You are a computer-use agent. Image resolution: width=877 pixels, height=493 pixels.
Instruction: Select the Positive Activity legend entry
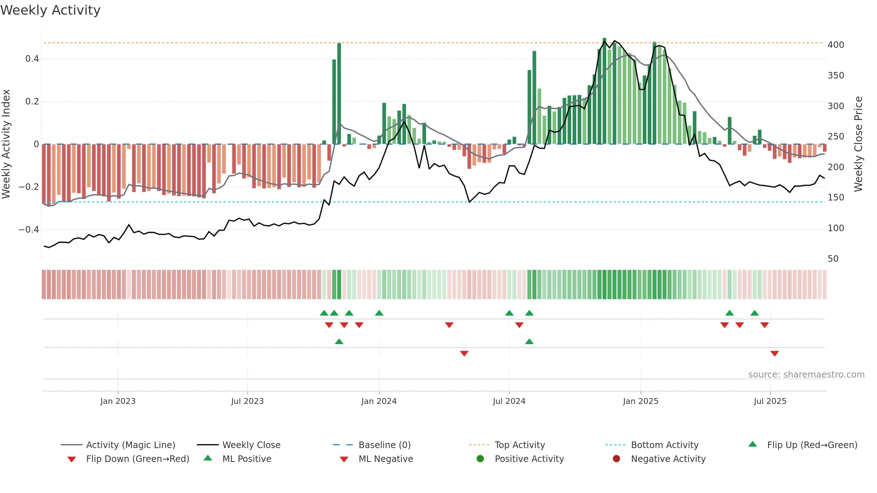coord(520,459)
